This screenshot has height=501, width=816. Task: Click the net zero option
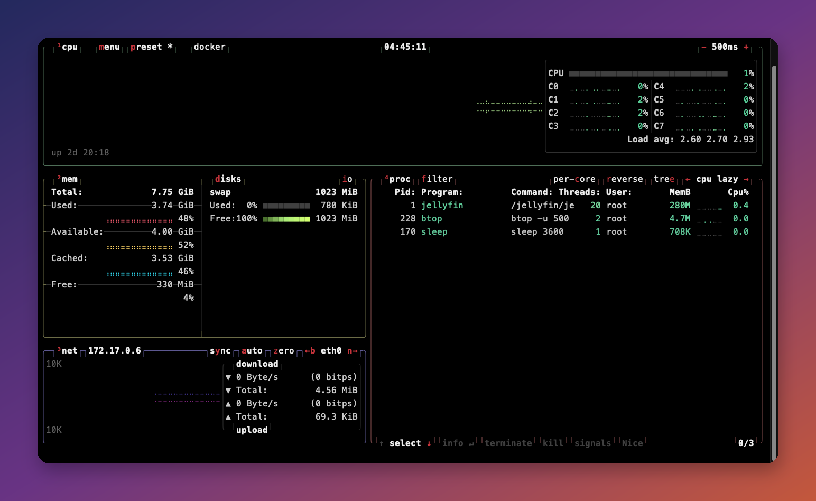coord(284,351)
